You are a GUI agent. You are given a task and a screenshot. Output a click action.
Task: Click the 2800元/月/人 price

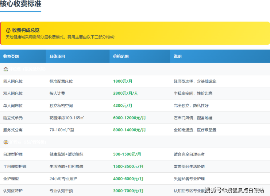[125, 93]
